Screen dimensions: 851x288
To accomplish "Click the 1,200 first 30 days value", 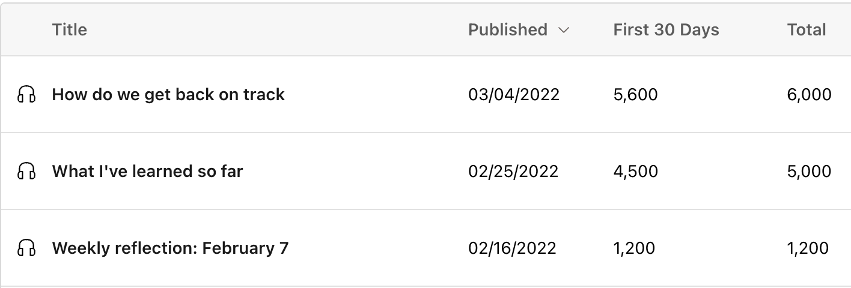I will coord(634,248).
